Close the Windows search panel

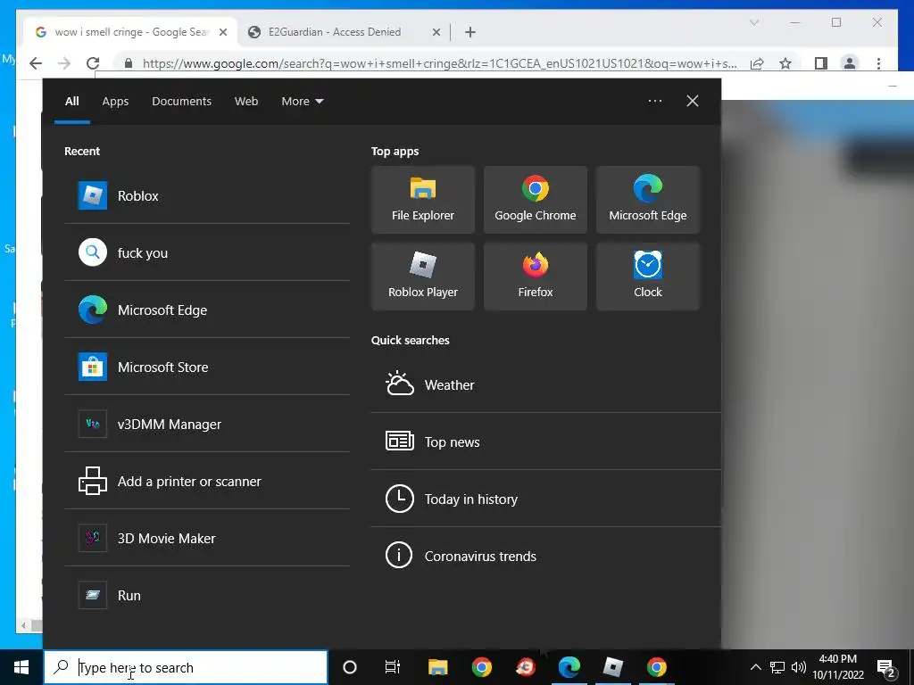click(x=693, y=101)
